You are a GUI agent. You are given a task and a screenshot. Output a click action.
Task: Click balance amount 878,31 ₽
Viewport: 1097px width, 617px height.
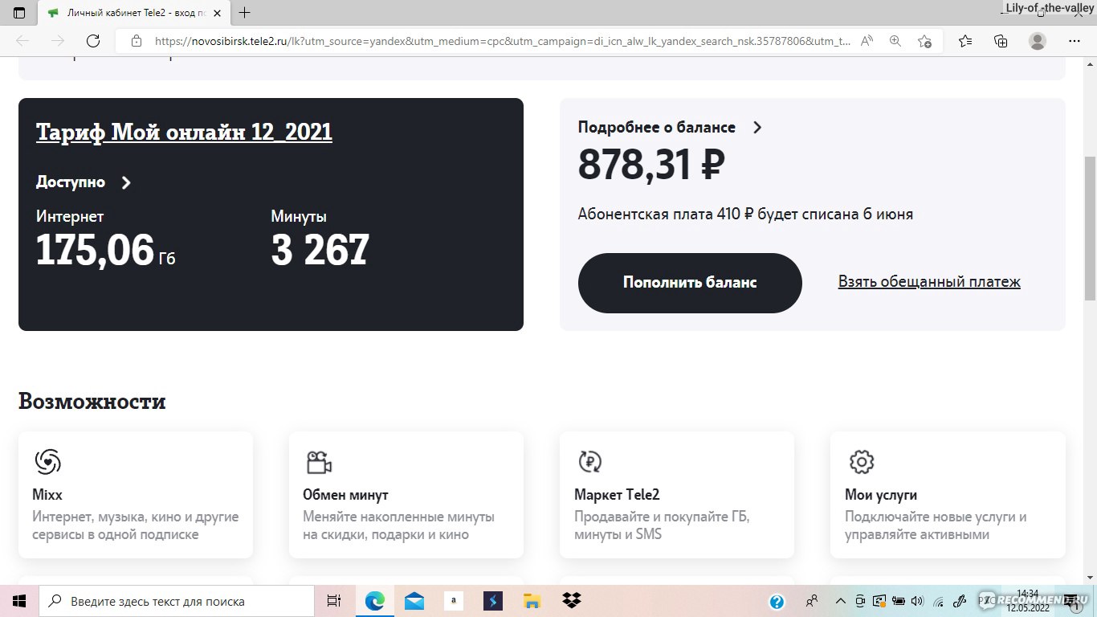651,165
